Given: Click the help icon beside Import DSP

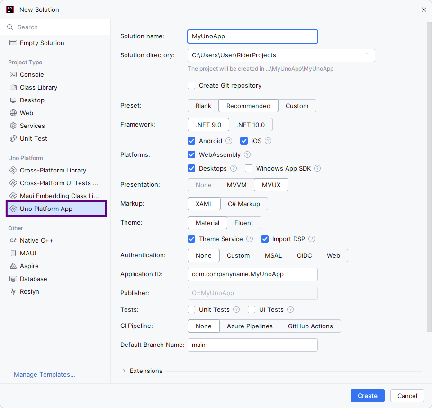Looking at the screenshot, I should click(312, 239).
